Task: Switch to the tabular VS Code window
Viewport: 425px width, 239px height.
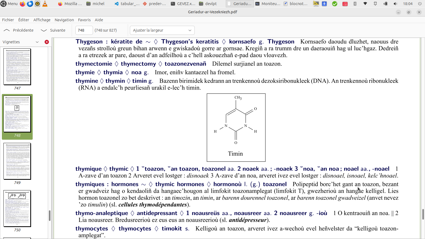Action: pos(127,4)
